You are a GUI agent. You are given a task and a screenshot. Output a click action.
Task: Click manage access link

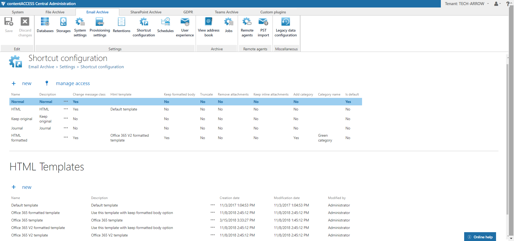tap(73, 83)
